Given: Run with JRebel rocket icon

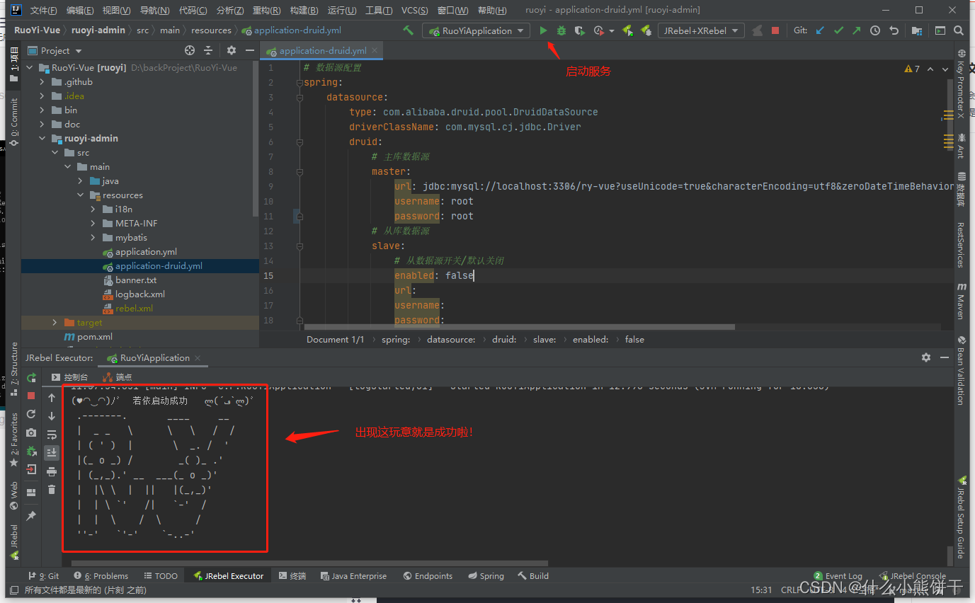Looking at the screenshot, I should point(627,30).
